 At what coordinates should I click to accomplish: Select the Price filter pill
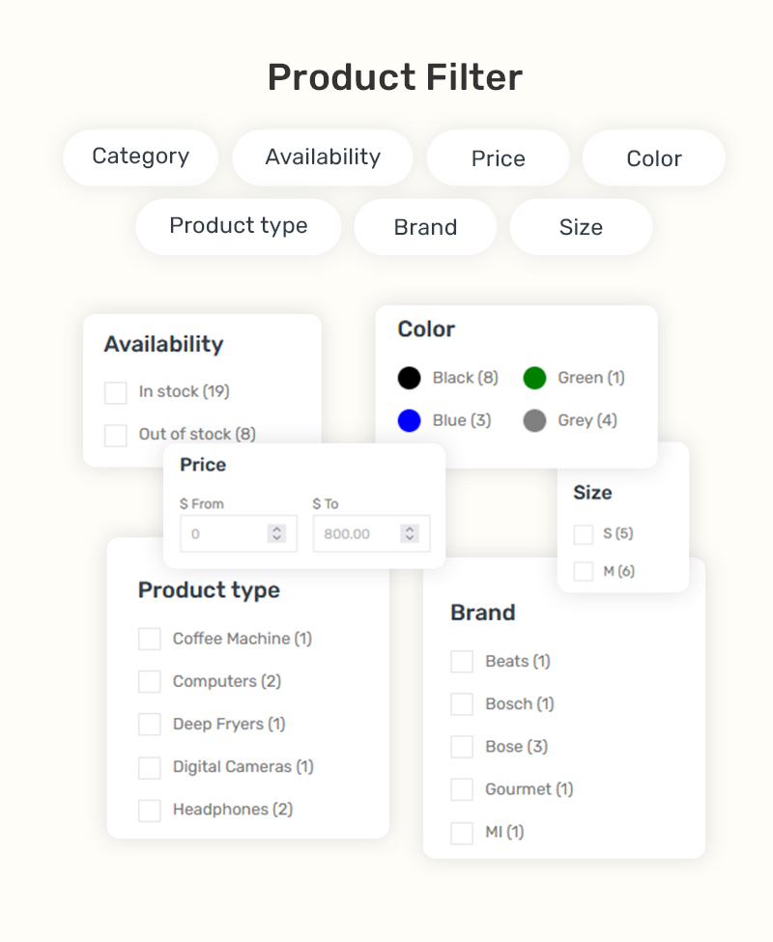pyautogui.click(x=498, y=158)
